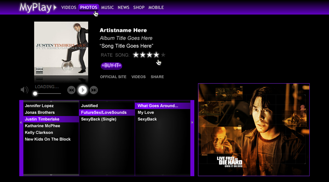Rate the song two stars

tap(143, 55)
